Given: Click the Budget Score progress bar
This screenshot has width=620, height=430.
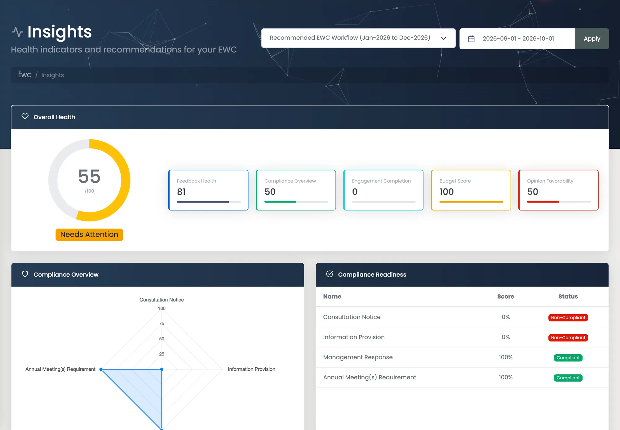Looking at the screenshot, I should [x=471, y=202].
